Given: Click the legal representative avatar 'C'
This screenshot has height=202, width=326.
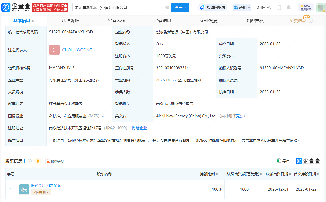Looking at the screenshot, I should 55,50.
